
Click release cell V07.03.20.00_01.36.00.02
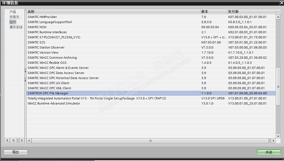click(x=247, y=58)
